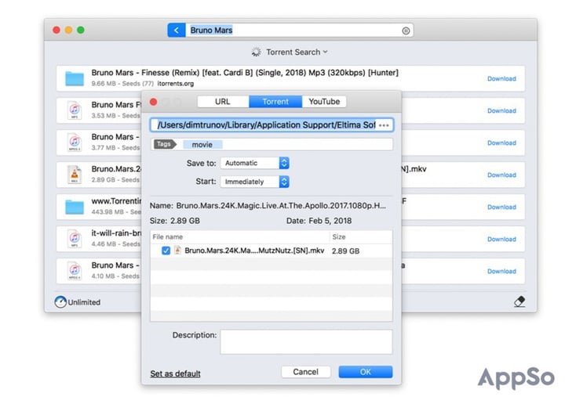
Task: Click folder icon of Bruno Mars Finesse result
Action: (x=75, y=78)
